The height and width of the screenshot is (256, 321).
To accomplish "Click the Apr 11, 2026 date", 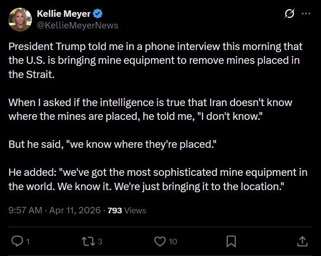I will click(75, 210).
